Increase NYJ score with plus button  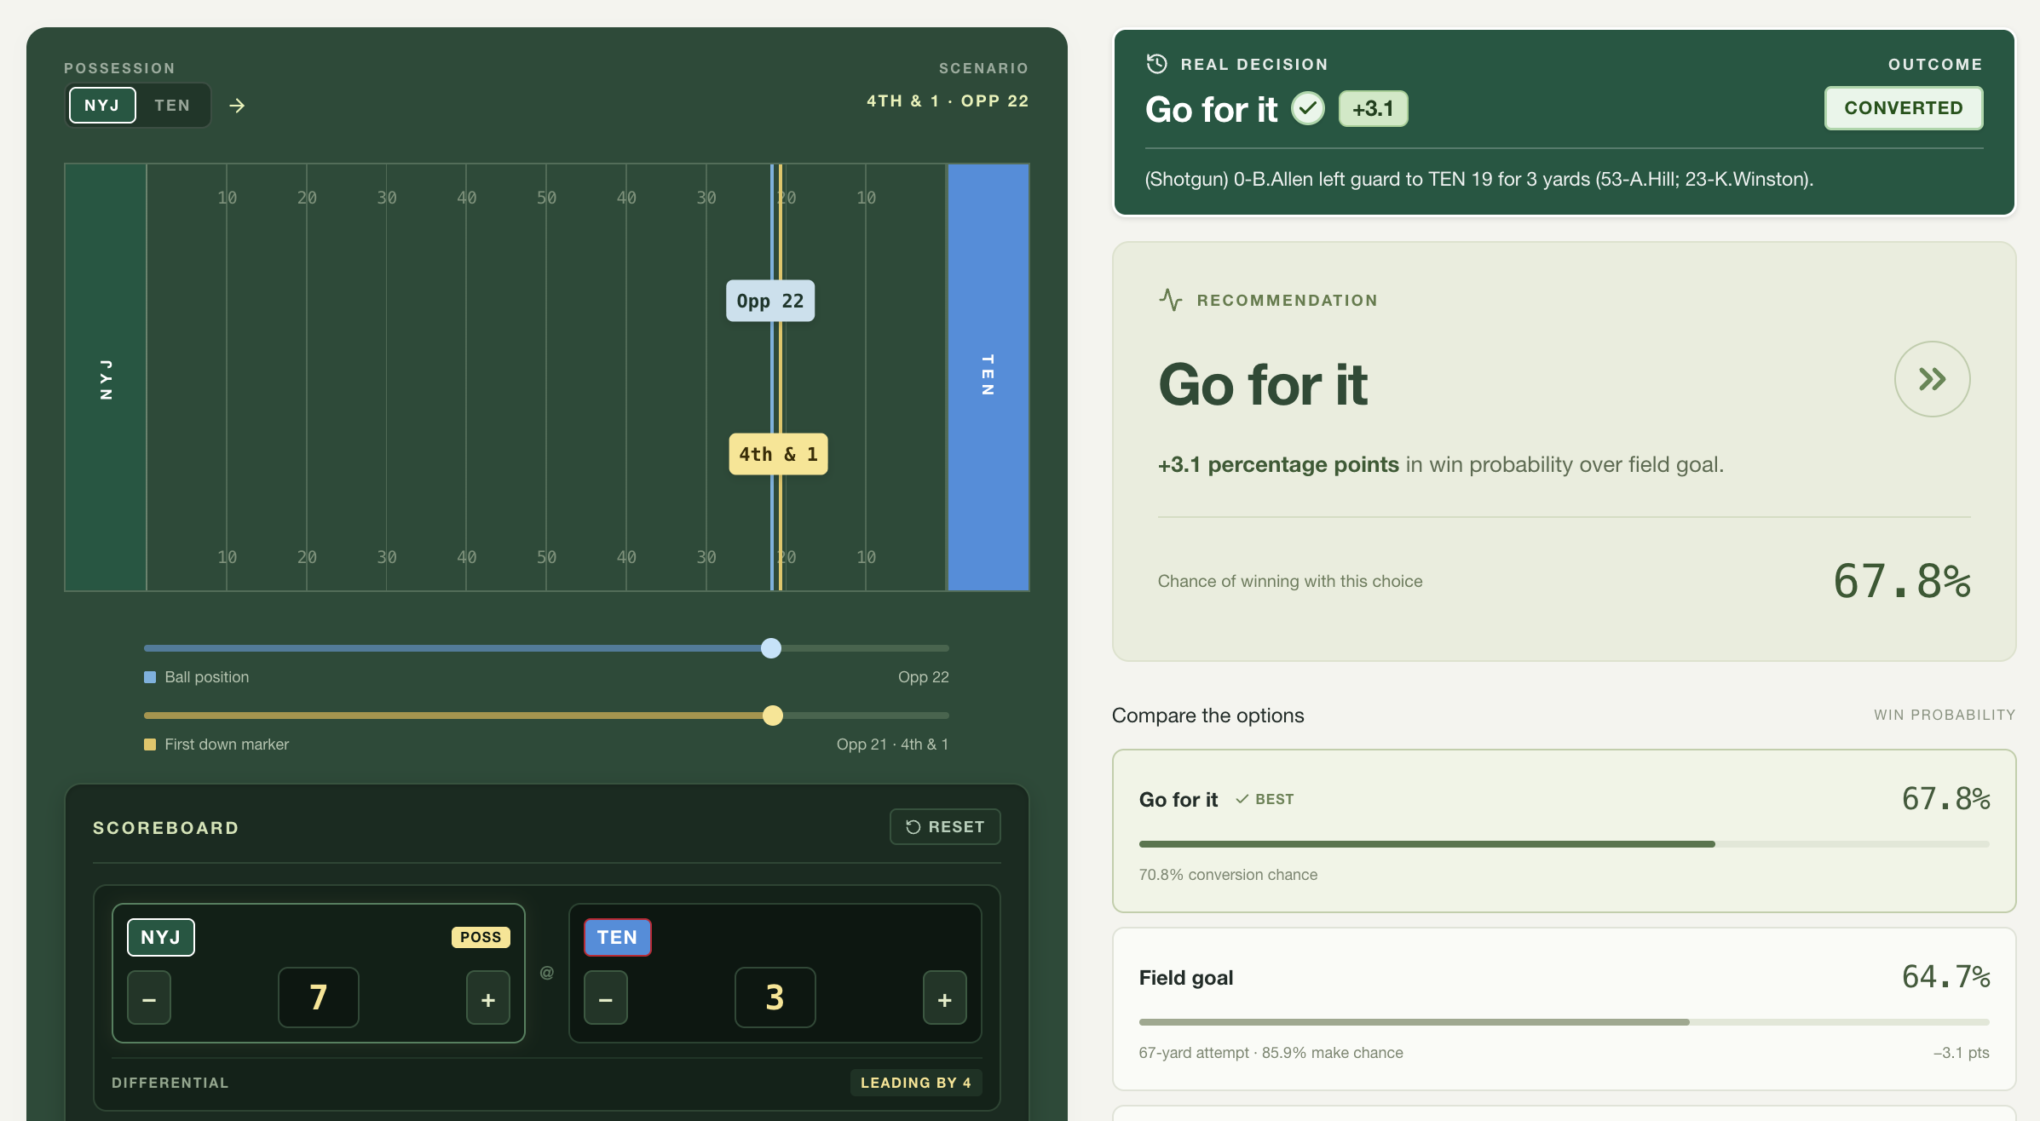[488, 998]
